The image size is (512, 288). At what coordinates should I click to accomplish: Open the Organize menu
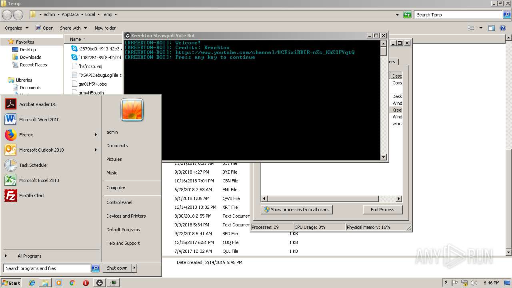click(x=17, y=28)
